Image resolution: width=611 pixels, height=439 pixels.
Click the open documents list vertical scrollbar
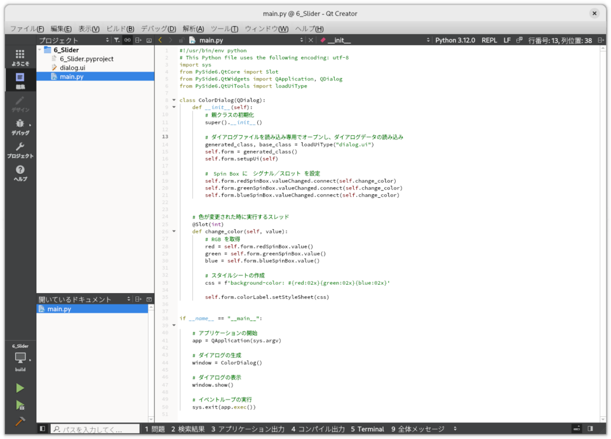click(x=151, y=363)
